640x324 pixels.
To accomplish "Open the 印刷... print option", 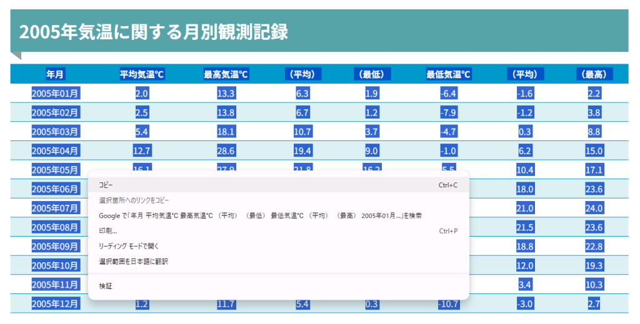I will click(x=109, y=231).
